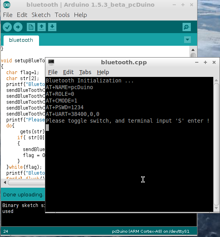Screen dimensions: 220x237
Task: Create a new sketch with New icon
Action: tap(31, 27)
